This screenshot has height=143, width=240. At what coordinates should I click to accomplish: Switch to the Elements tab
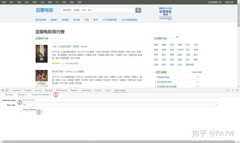(x=16, y=90)
